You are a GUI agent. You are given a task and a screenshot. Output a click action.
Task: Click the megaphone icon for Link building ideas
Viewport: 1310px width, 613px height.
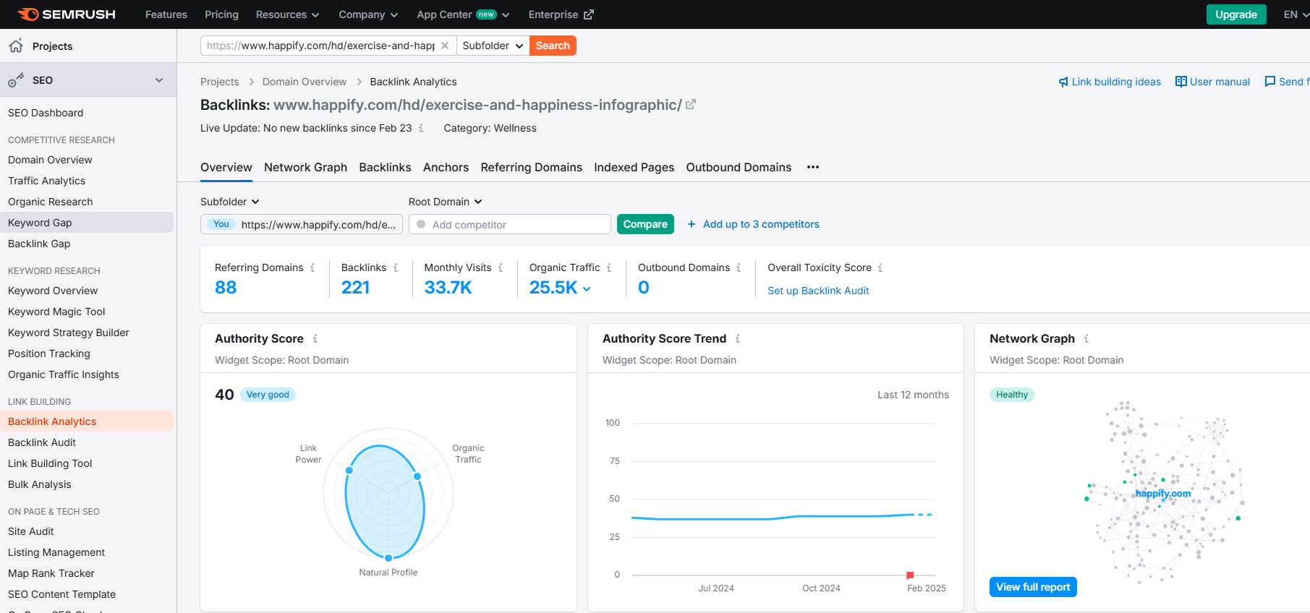[1063, 82]
